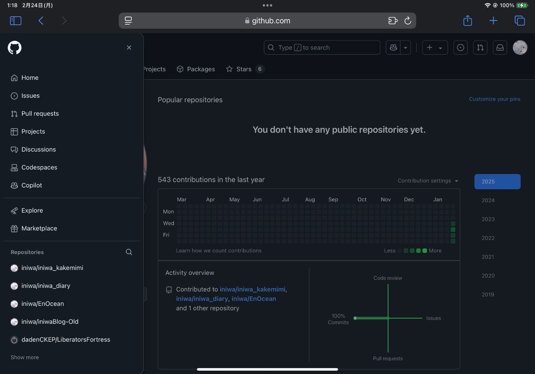Click the GitHub Octocat logo
The height and width of the screenshot is (374, 535).
click(x=15, y=48)
